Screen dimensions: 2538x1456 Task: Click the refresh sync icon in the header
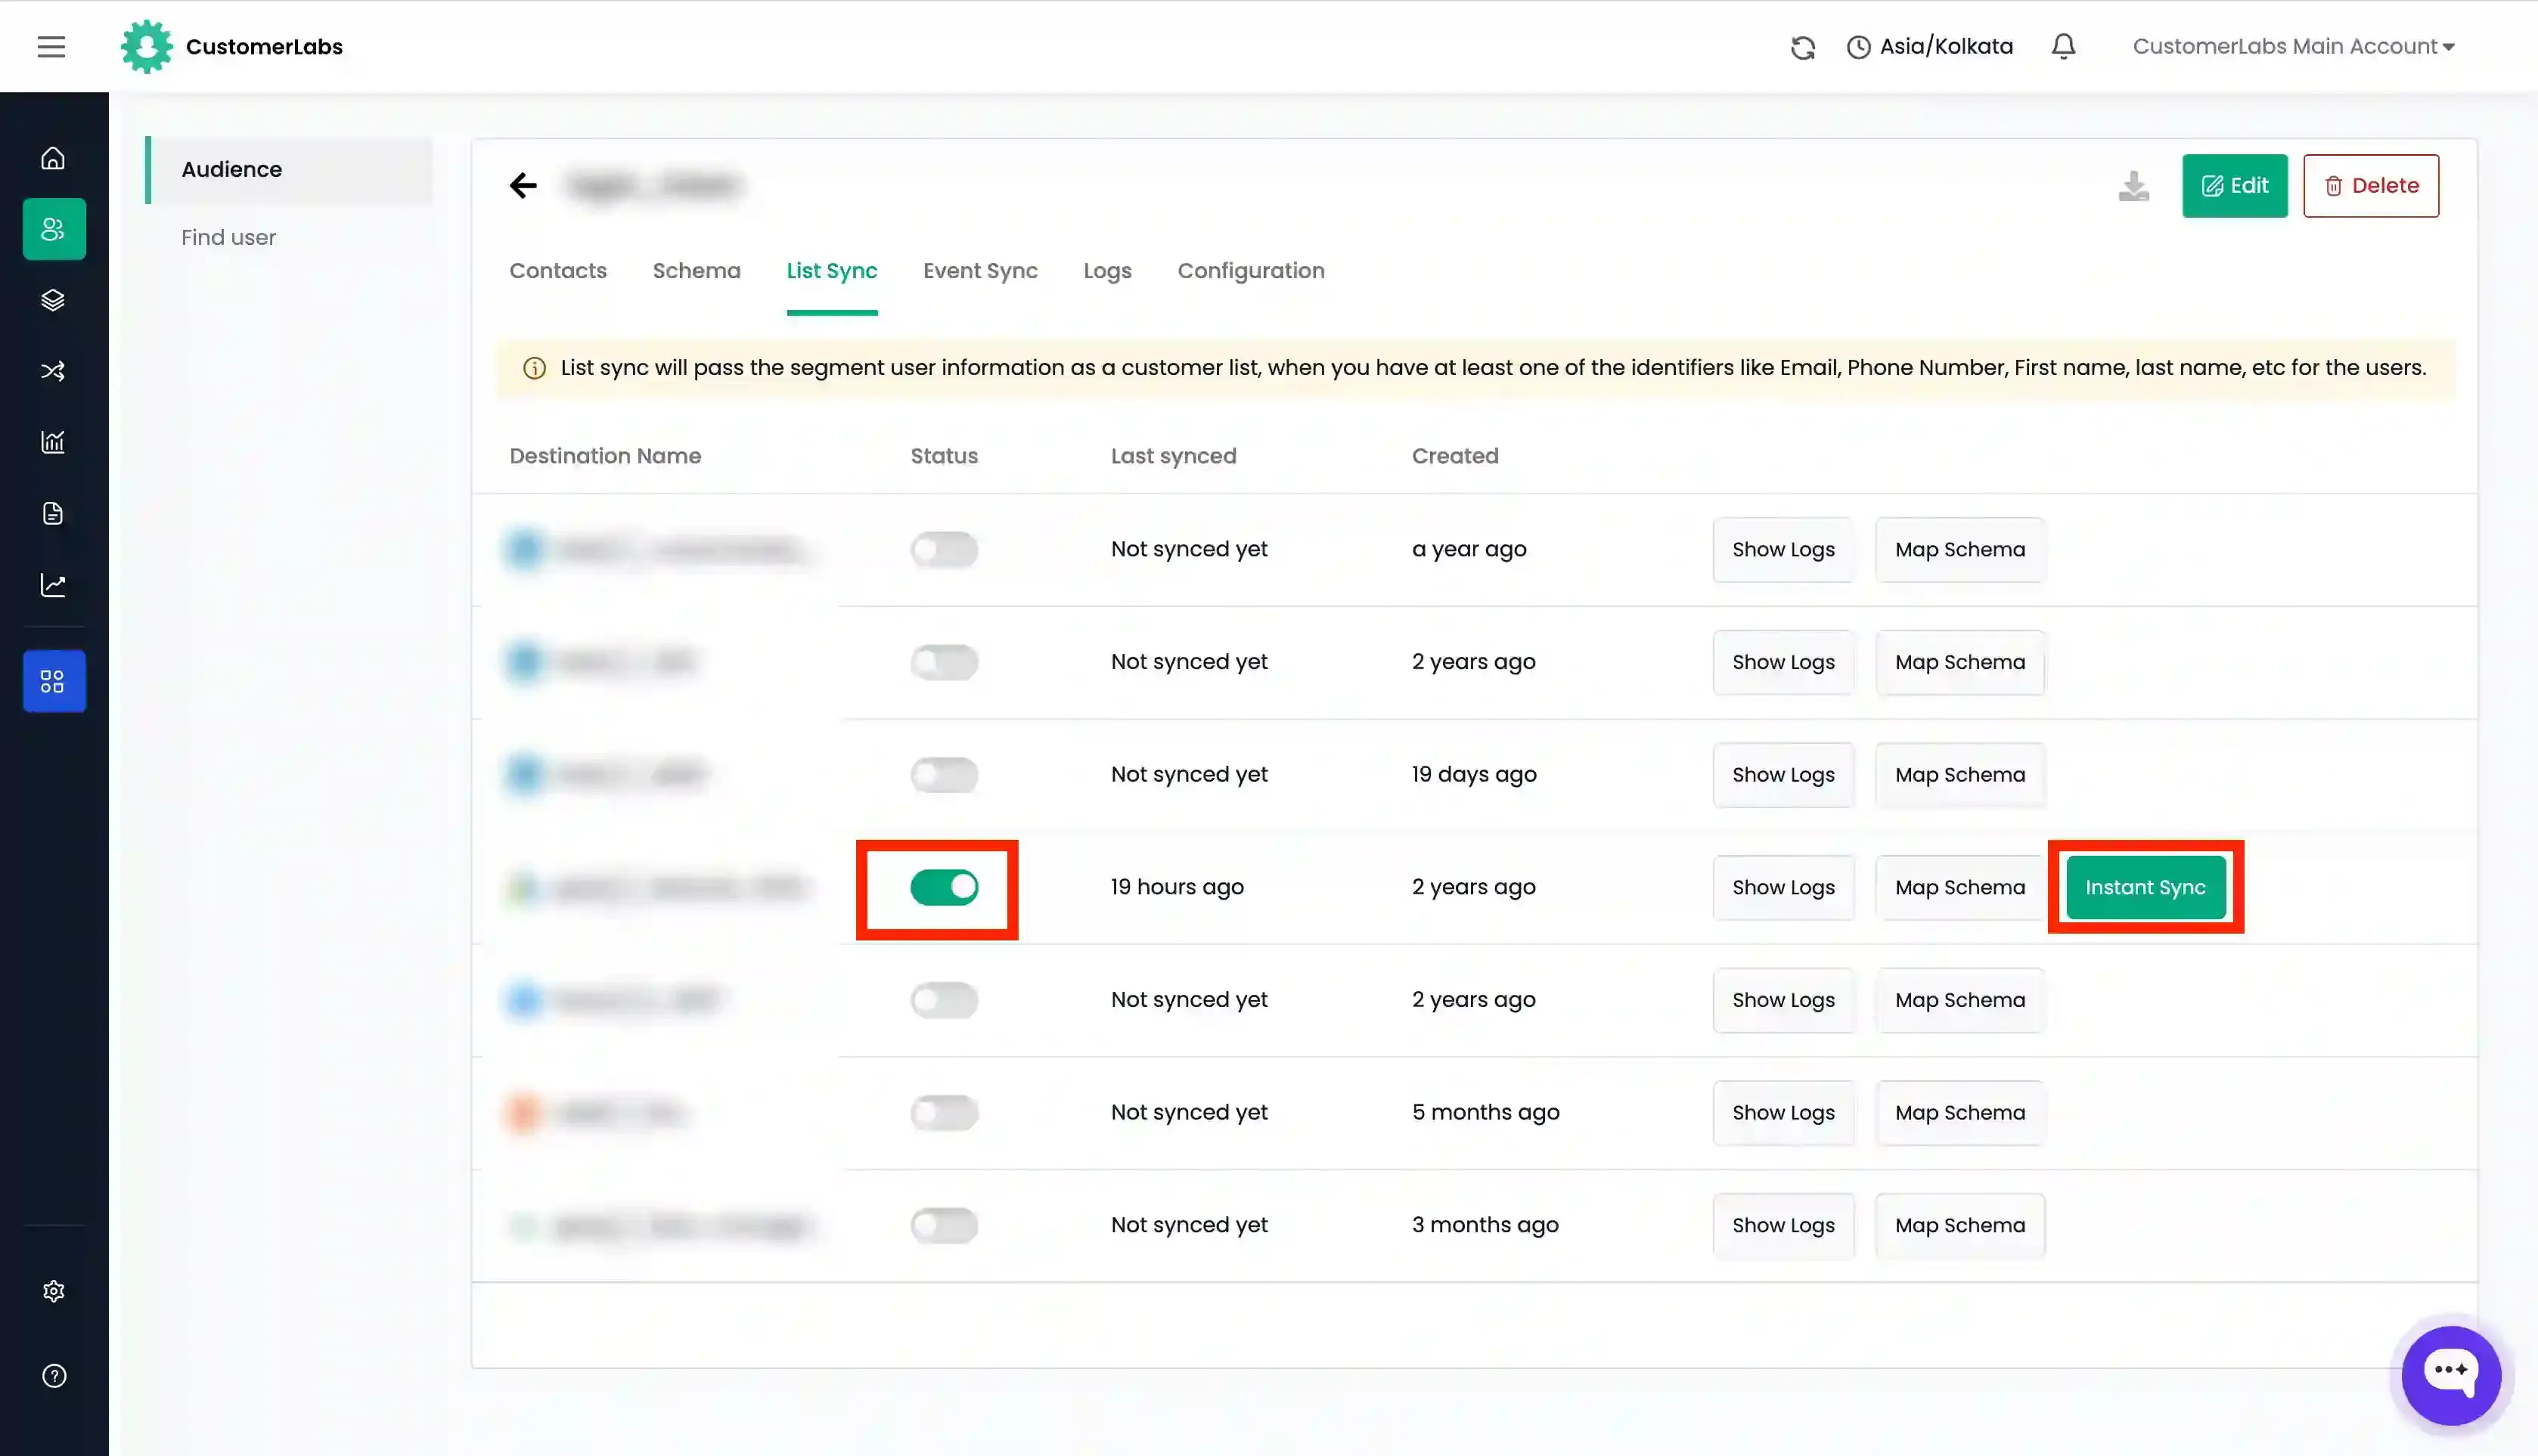[1803, 47]
